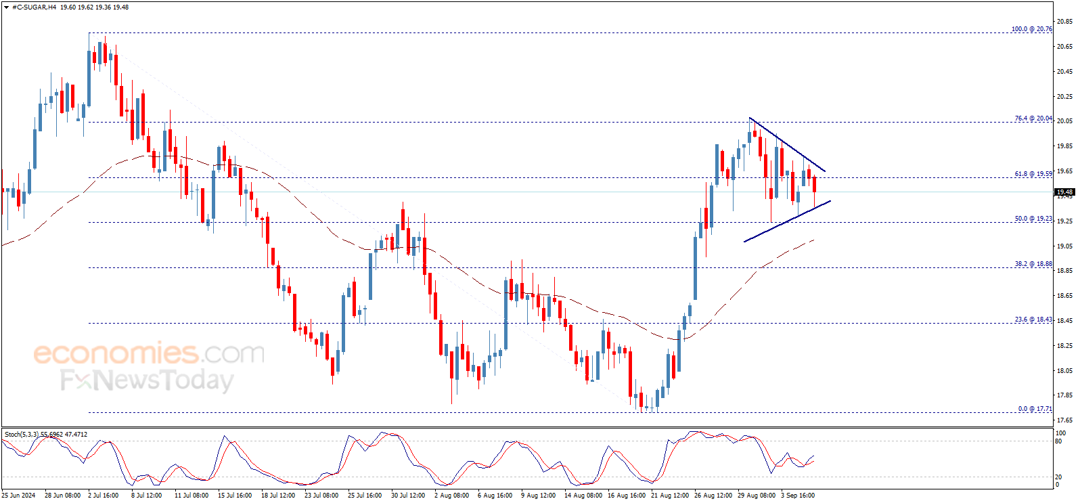Click the upper descending triangle trendline

787,145
